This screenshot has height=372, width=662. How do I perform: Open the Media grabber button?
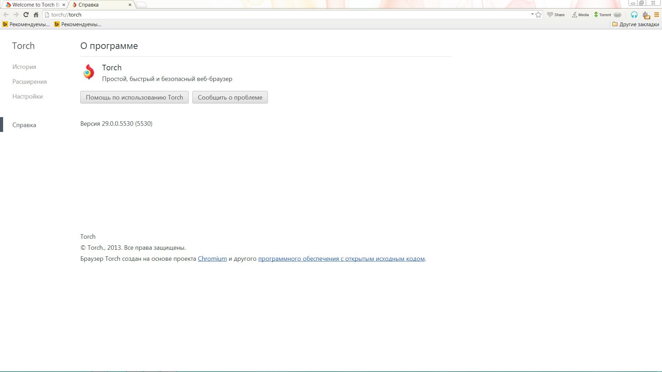[x=580, y=15]
